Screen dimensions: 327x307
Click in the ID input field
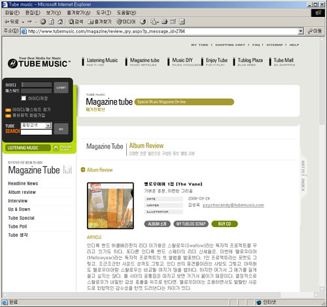click(37, 84)
